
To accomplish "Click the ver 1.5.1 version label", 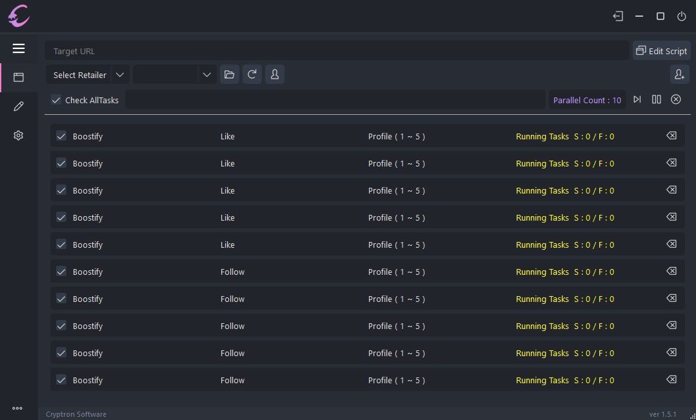I will (662, 414).
